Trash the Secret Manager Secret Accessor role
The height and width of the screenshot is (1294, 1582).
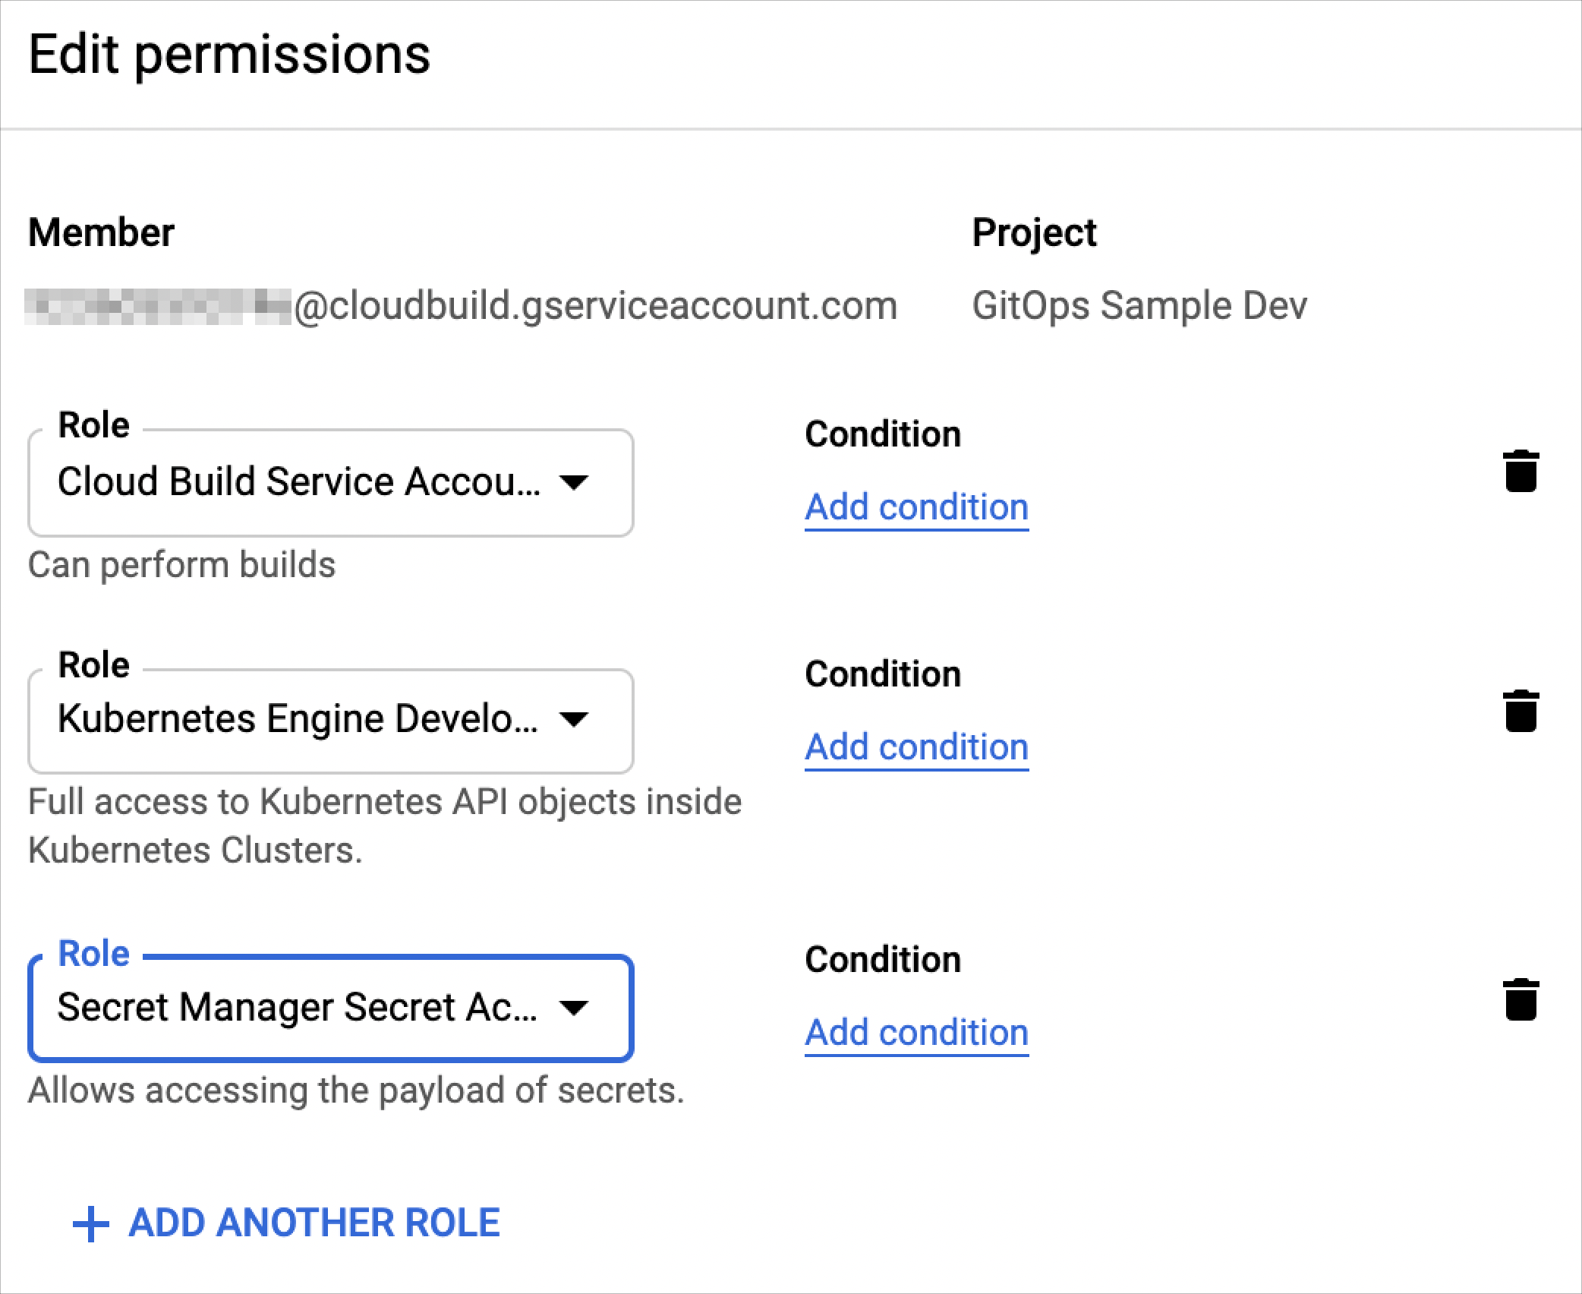1521,999
